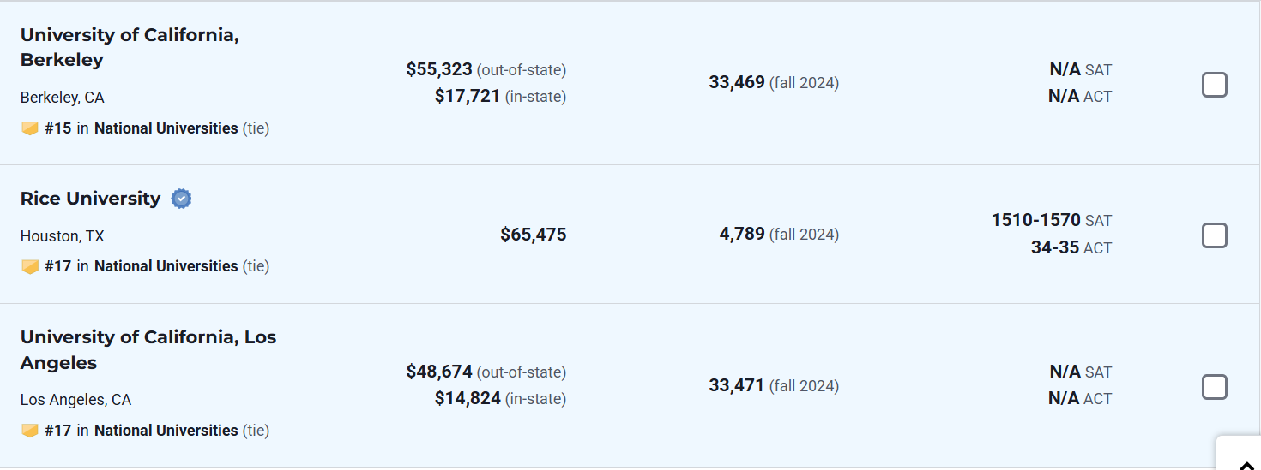Click National Universities link under Rice University
This screenshot has width=1261, height=470.
[166, 266]
